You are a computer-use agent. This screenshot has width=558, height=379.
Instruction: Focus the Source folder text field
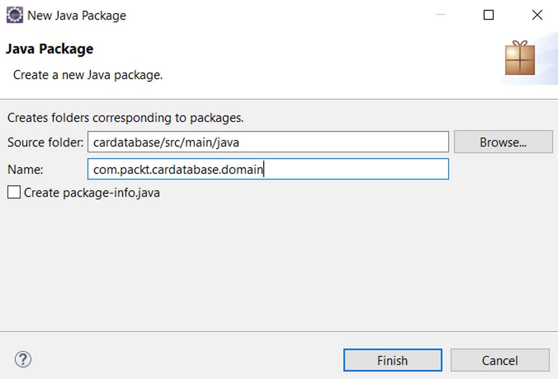tap(268, 142)
